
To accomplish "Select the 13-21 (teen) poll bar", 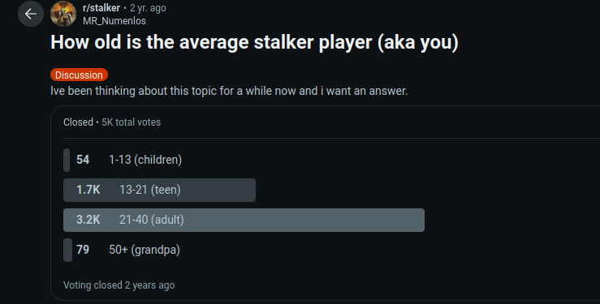I will point(159,190).
